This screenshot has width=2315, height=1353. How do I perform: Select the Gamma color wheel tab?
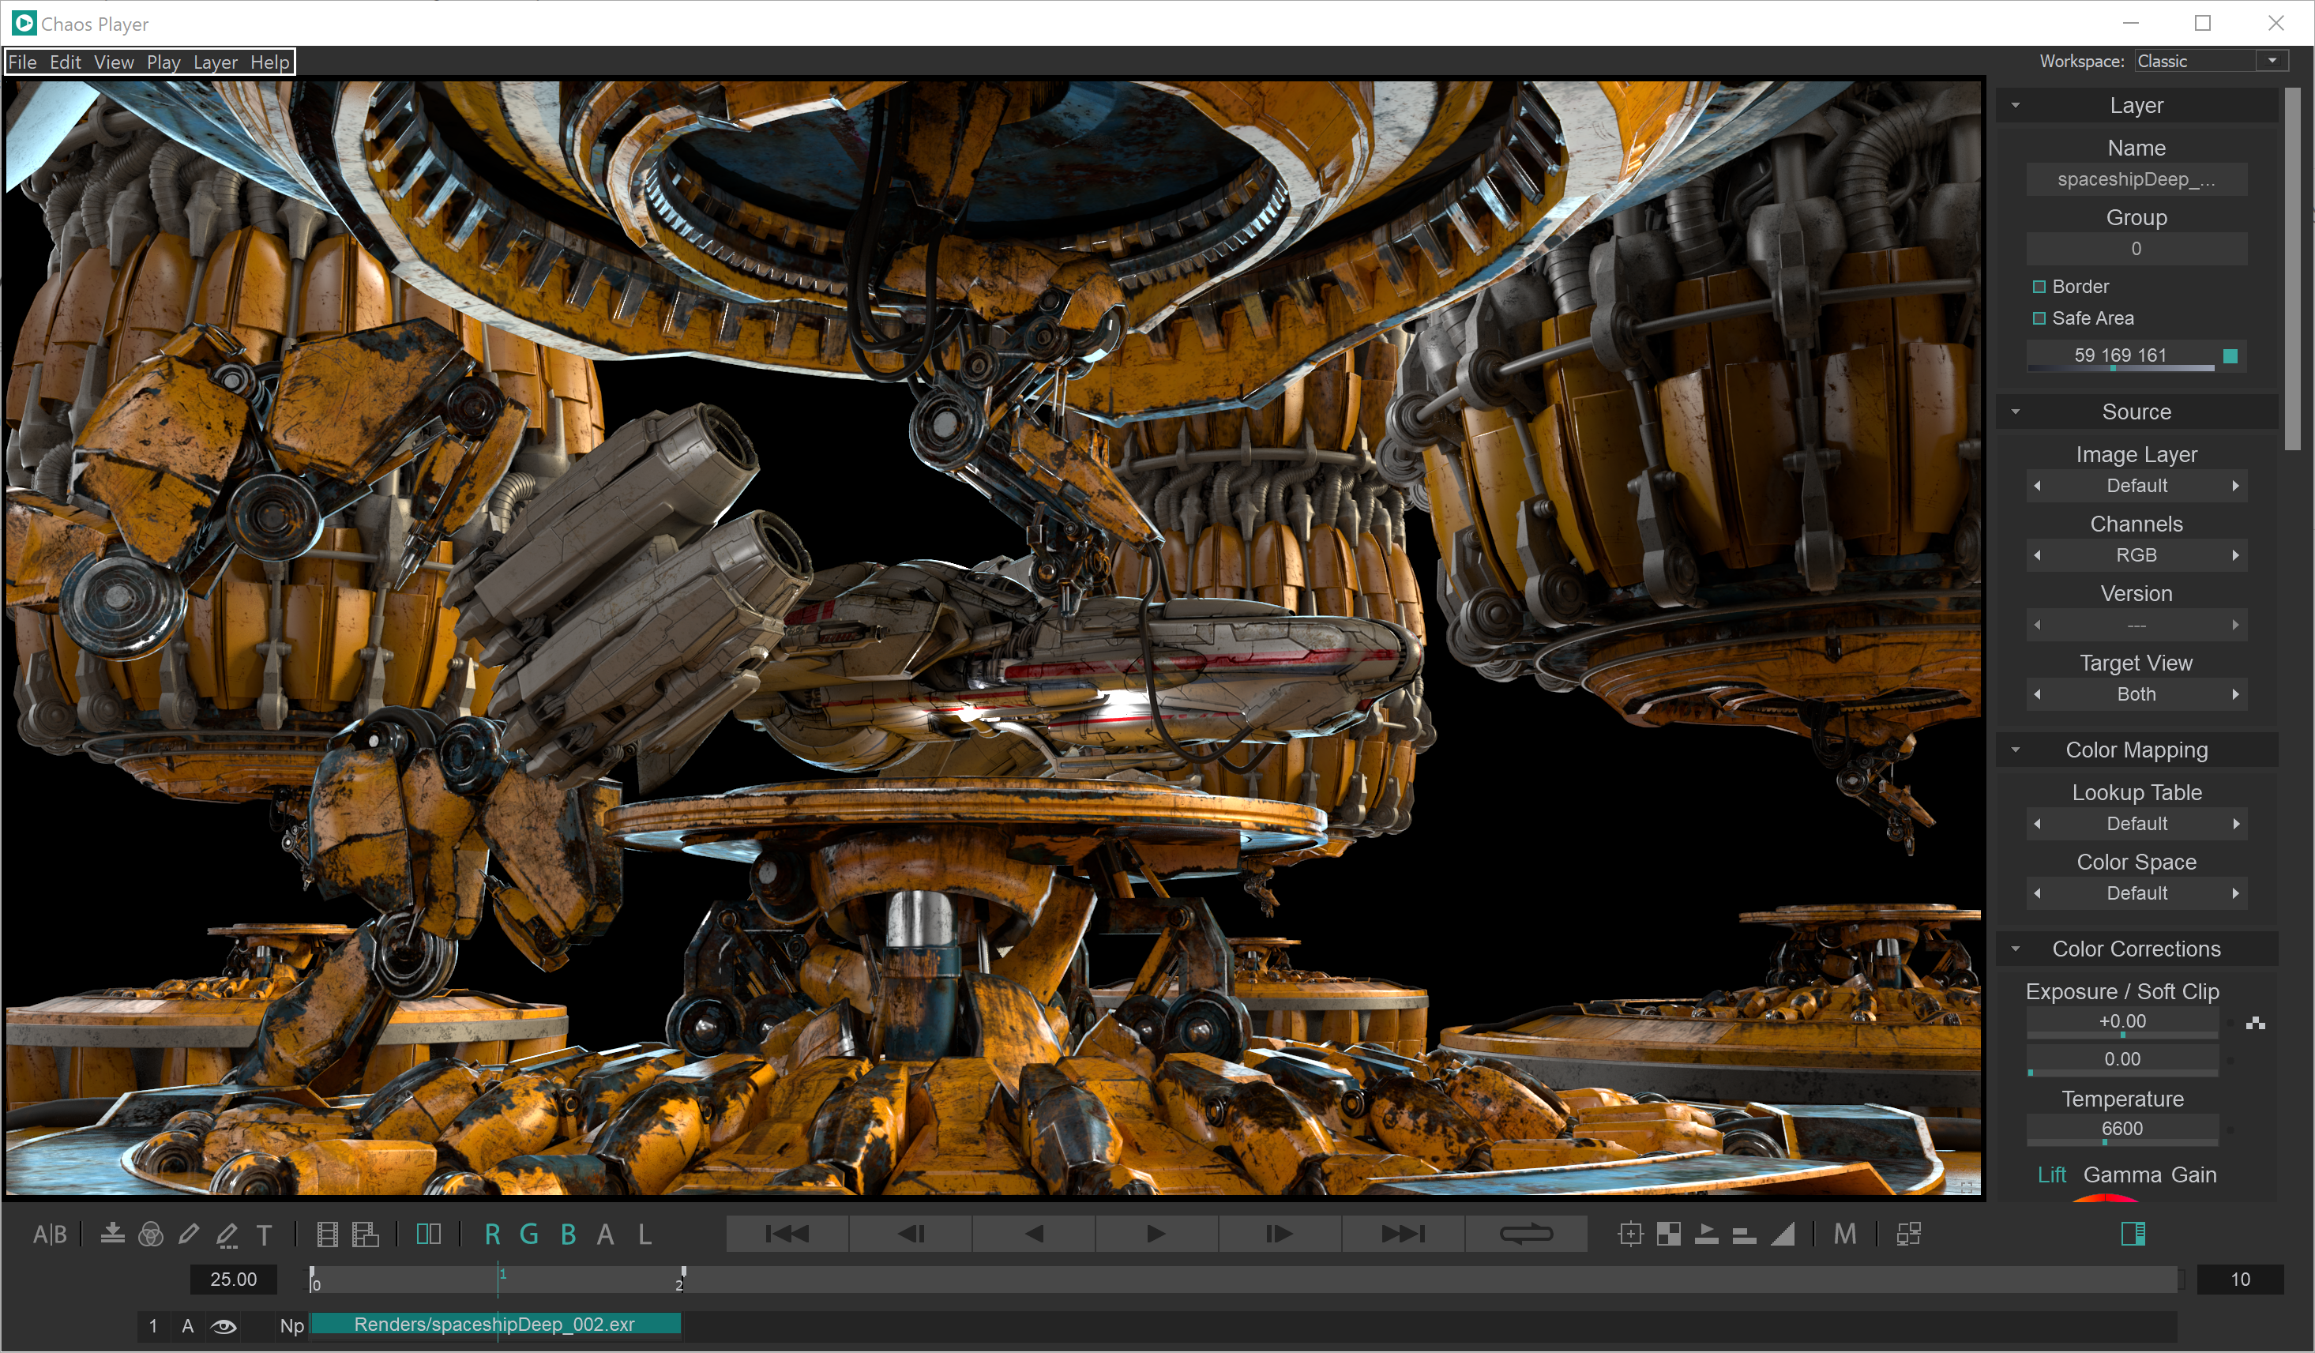2122,1174
